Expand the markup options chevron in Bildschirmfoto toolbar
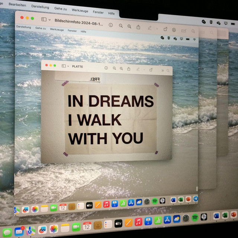 point(157,29)
